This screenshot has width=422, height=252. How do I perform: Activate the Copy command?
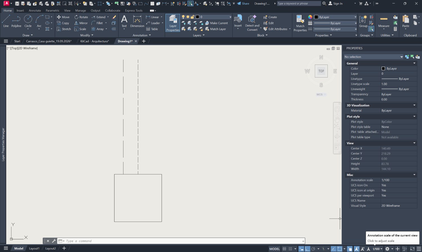point(63,23)
